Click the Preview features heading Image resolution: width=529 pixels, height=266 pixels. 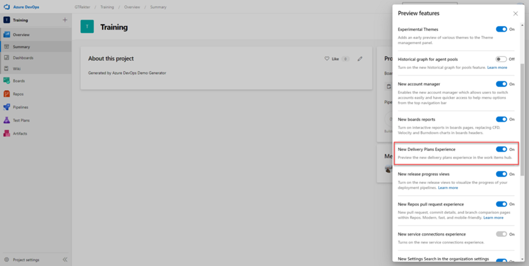(x=419, y=14)
